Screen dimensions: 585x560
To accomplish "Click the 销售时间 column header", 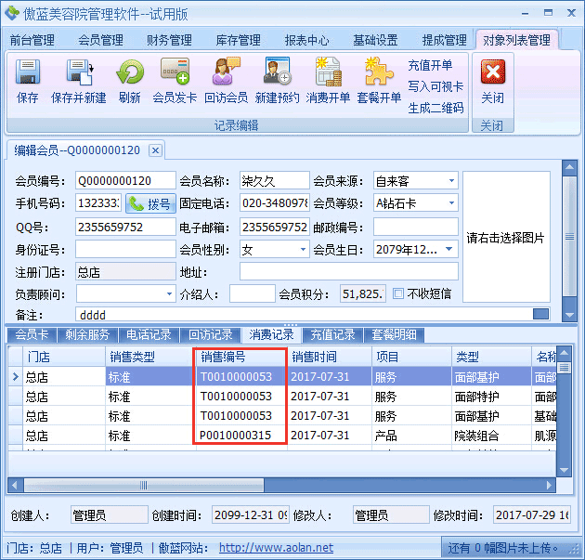I will [x=330, y=357].
